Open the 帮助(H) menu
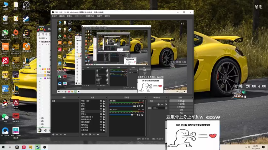Viewport: 268px width, 150px height. (107, 16)
